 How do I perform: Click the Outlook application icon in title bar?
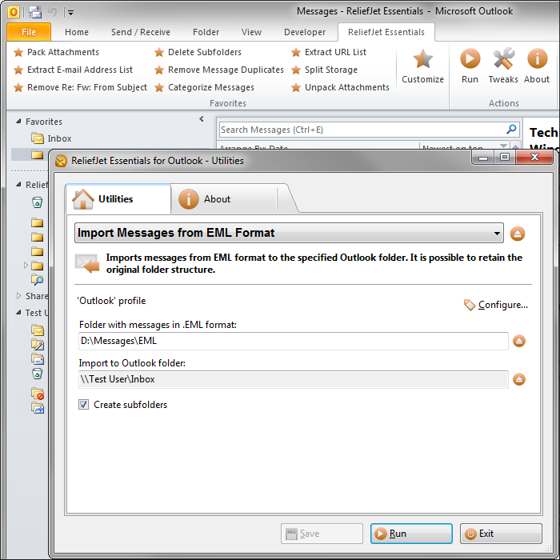point(14,12)
